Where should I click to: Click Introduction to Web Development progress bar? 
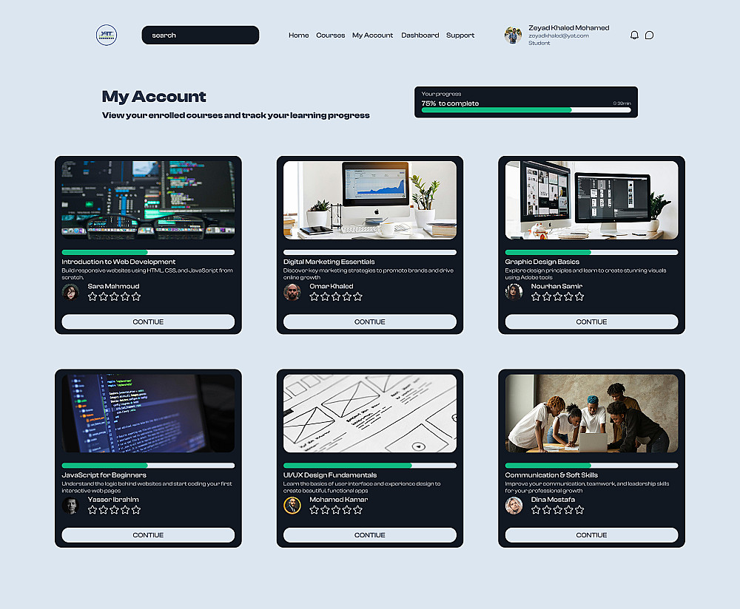[148, 252]
